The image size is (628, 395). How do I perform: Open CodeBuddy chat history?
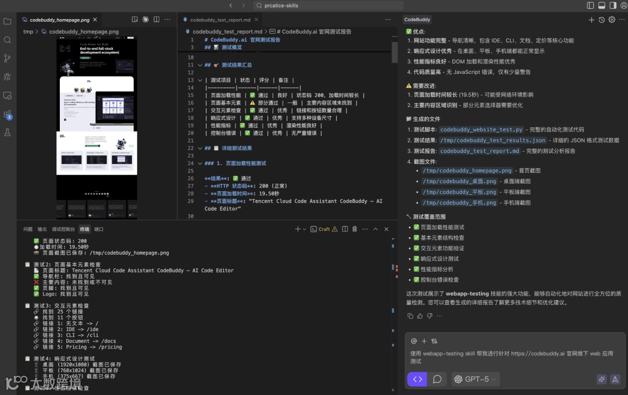[602, 20]
